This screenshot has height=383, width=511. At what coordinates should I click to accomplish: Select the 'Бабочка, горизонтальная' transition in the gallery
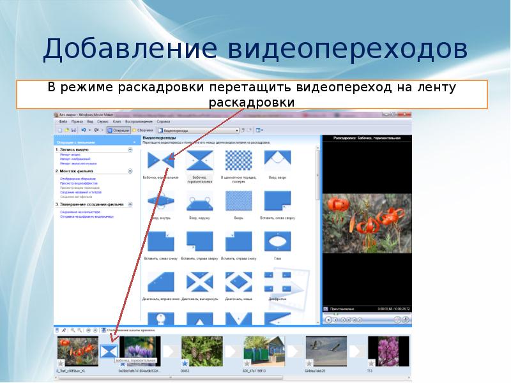pos(199,161)
